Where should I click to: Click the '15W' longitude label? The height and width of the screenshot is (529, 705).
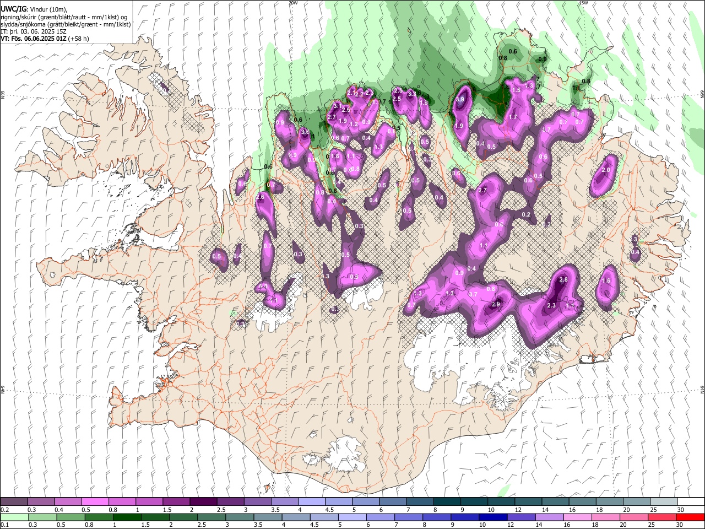[x=583, y=3]
